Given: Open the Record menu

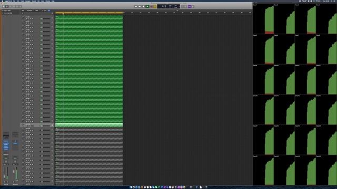Looking at the screenshot, I should point(34,1).
